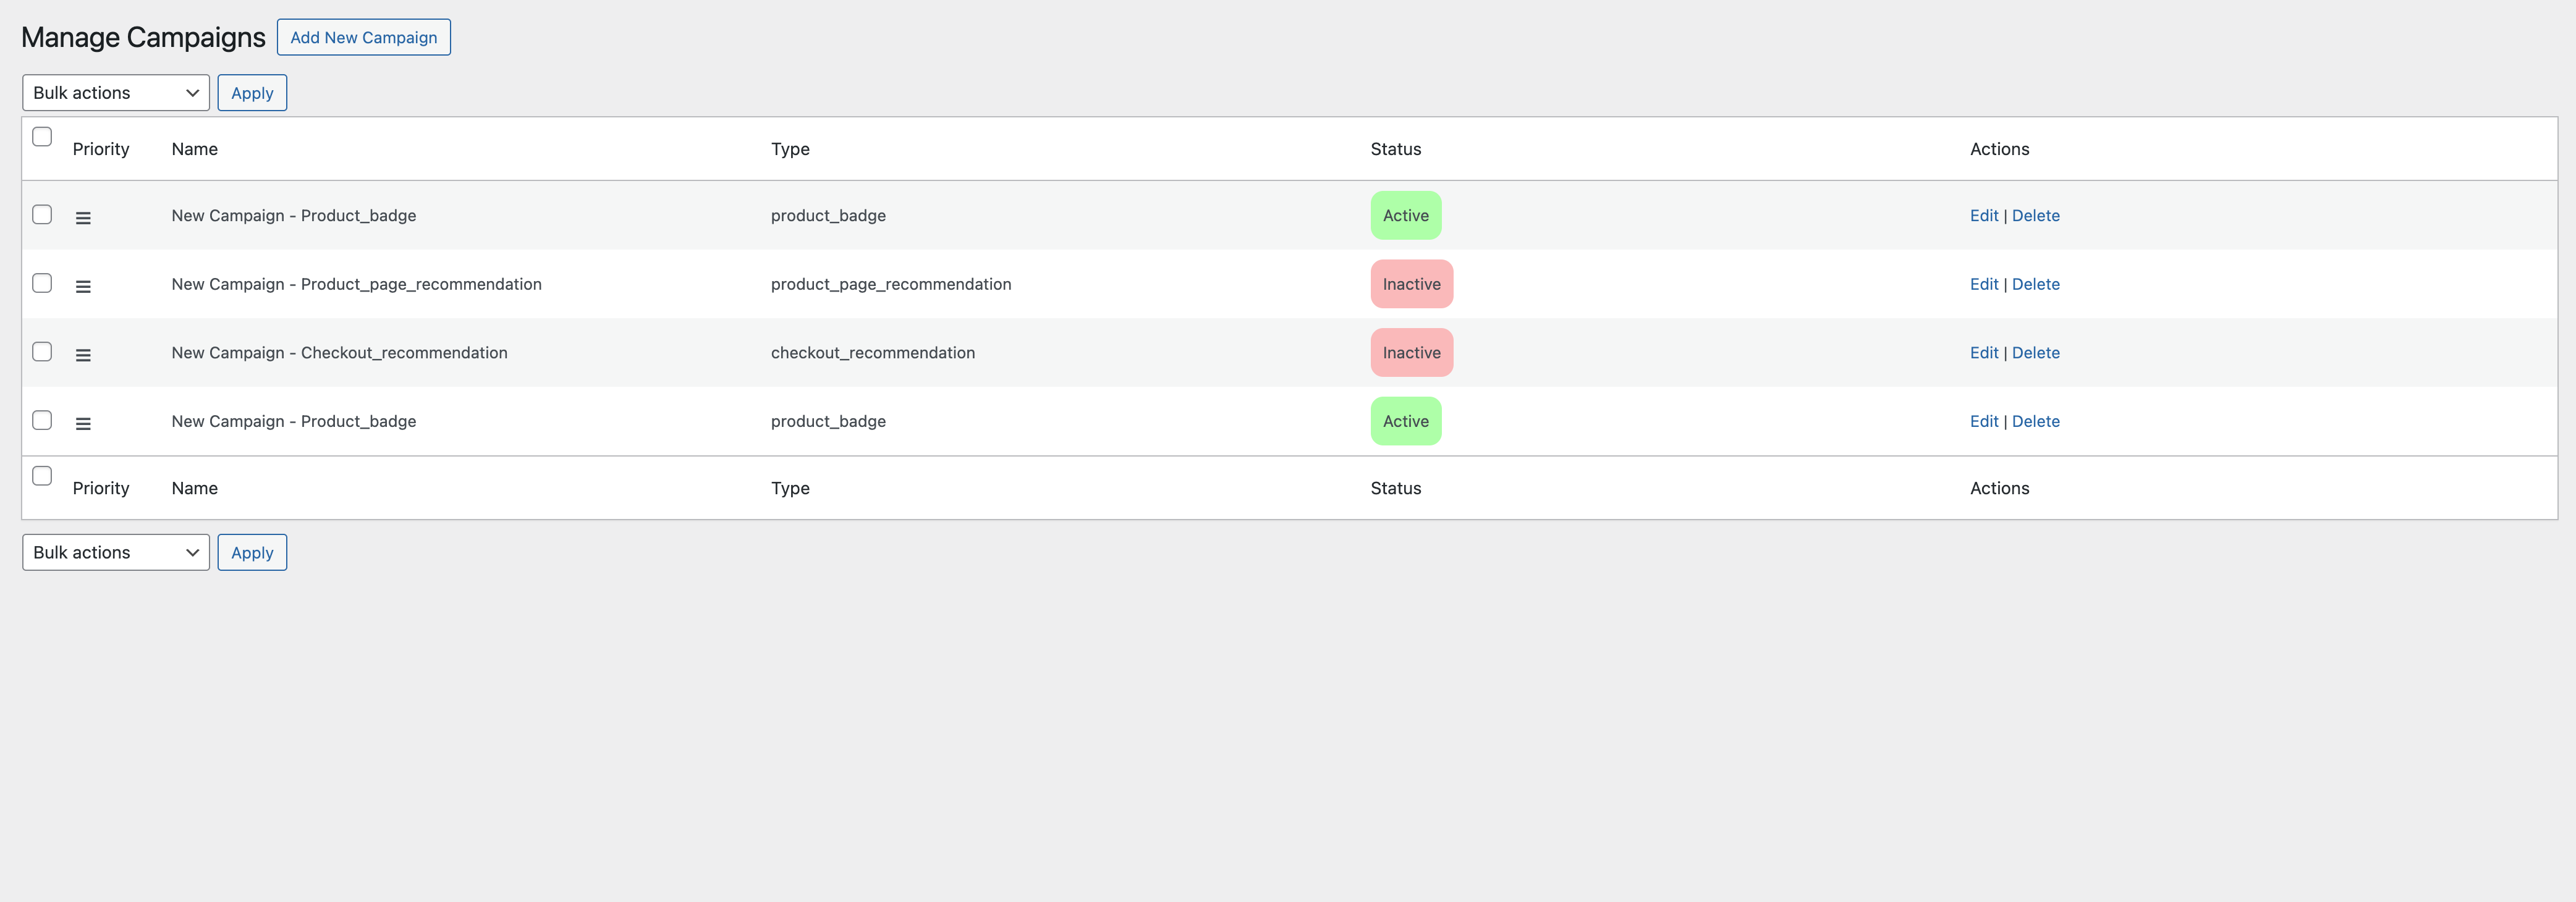
Task: Edit the first Product_badge campaign
Action: tap(1983, 216)
